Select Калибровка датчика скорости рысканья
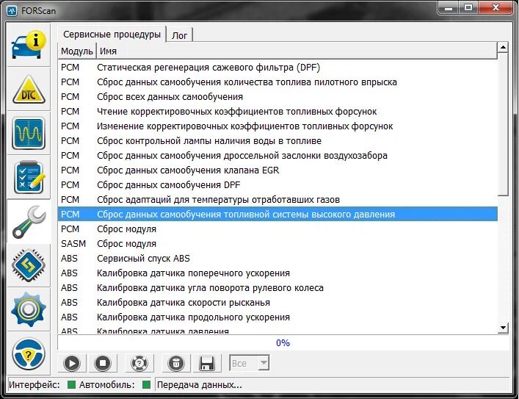The image size is (519, 399). 277,303
